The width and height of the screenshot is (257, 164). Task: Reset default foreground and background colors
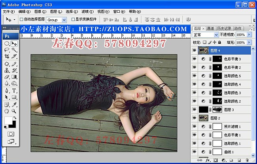(6, 127)
